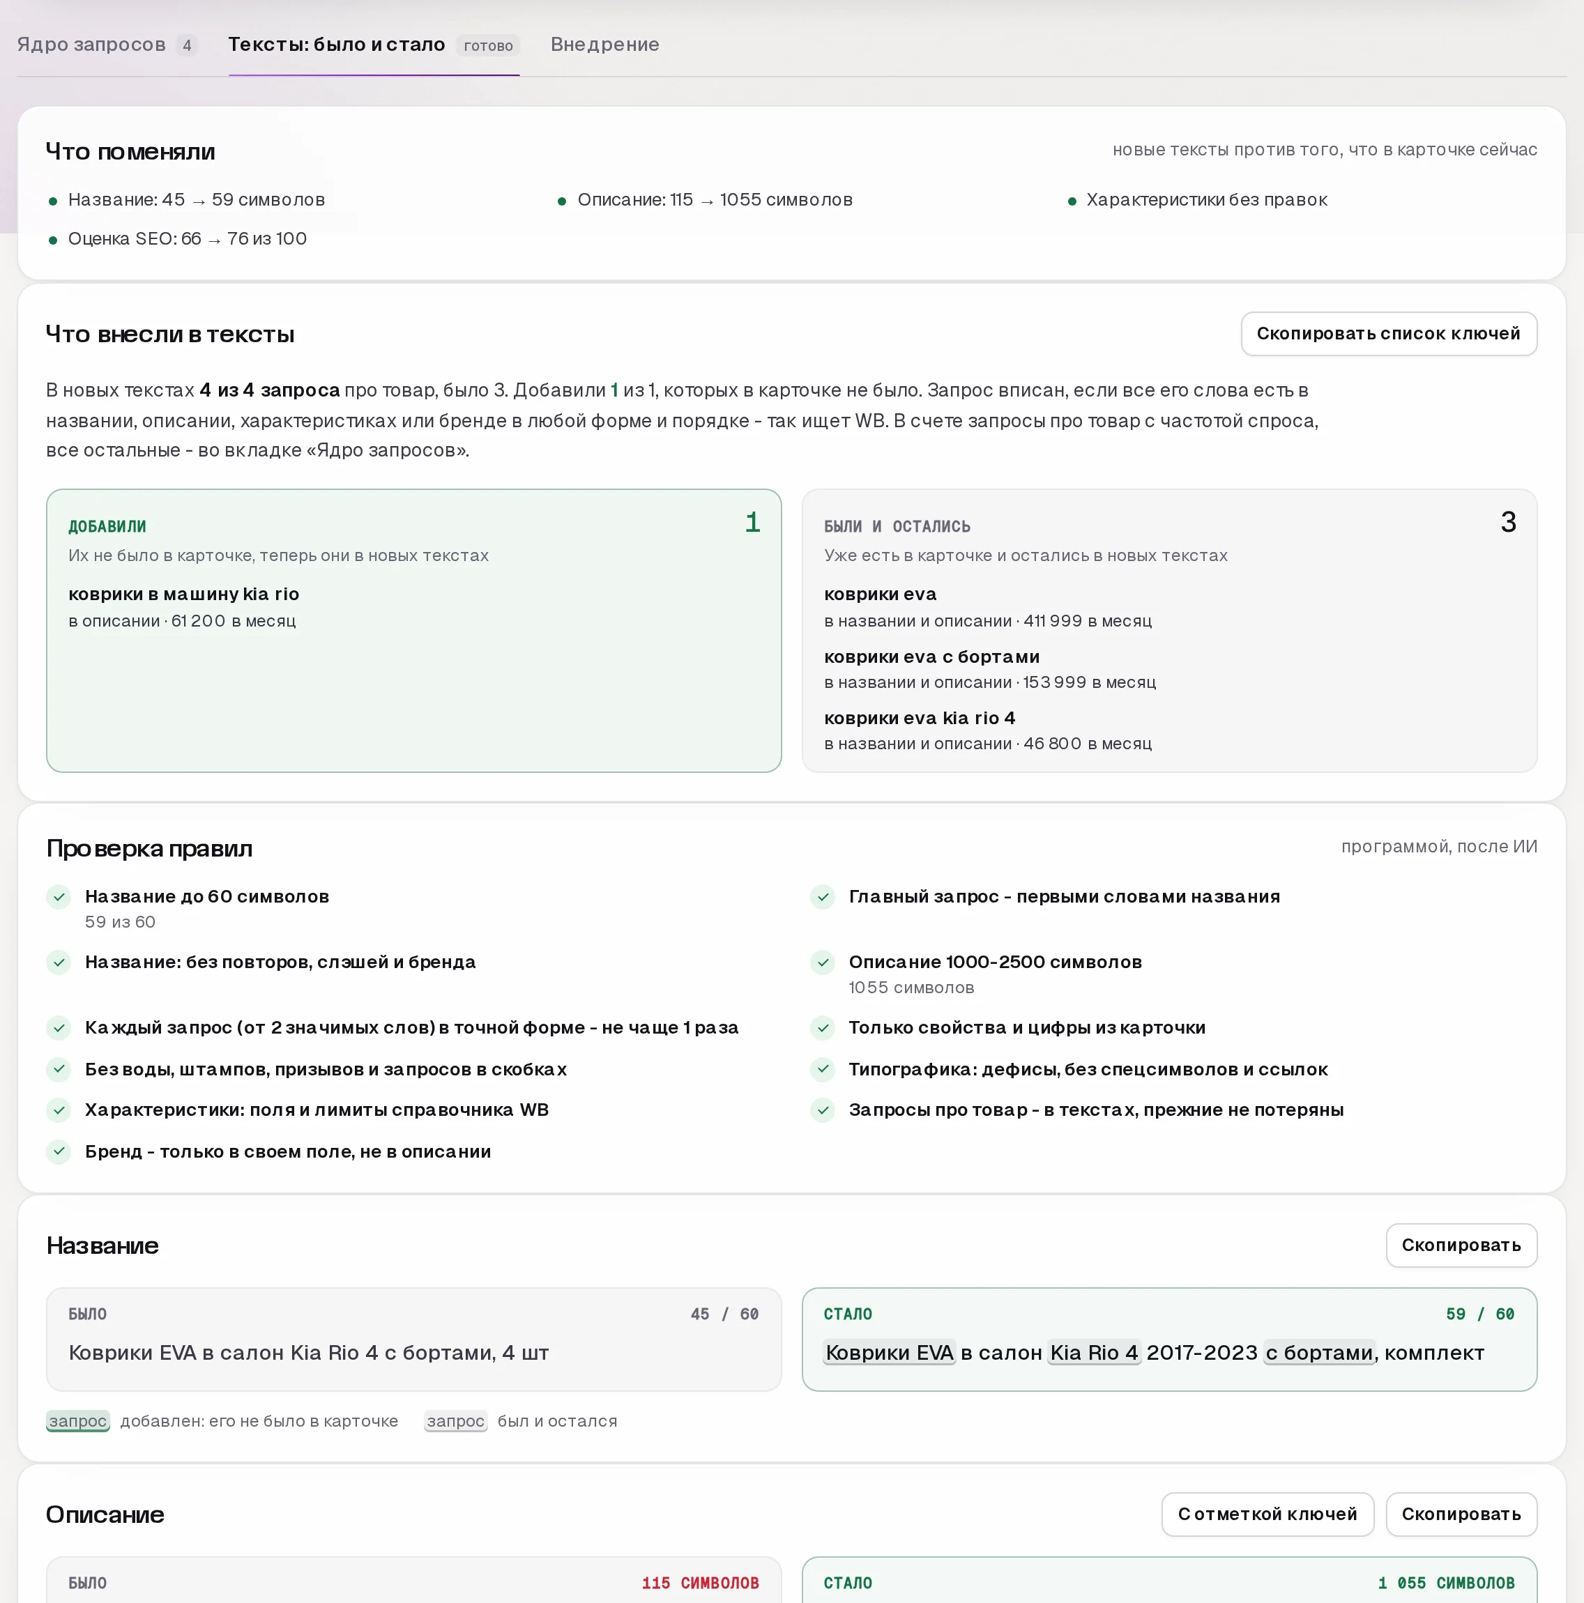
Task: Click check icon for «Типографика» rule
Action: [x=823, y=1068]
